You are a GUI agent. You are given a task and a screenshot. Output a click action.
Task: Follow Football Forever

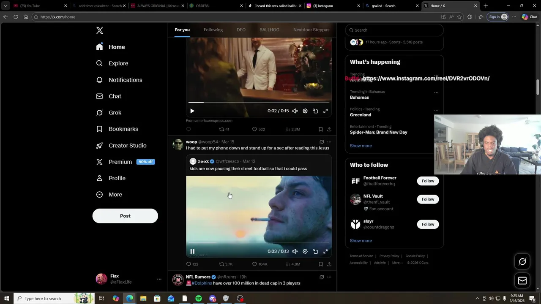pyautogui.click(x=428, y=181)
